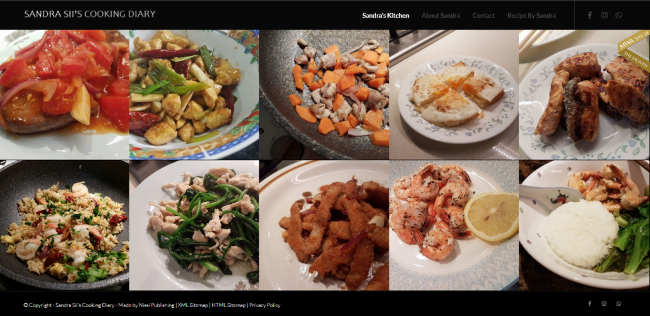Open the Instagram icon in the header
The image size is (650, 316).
pyautogui.click(x=605, y=15)
